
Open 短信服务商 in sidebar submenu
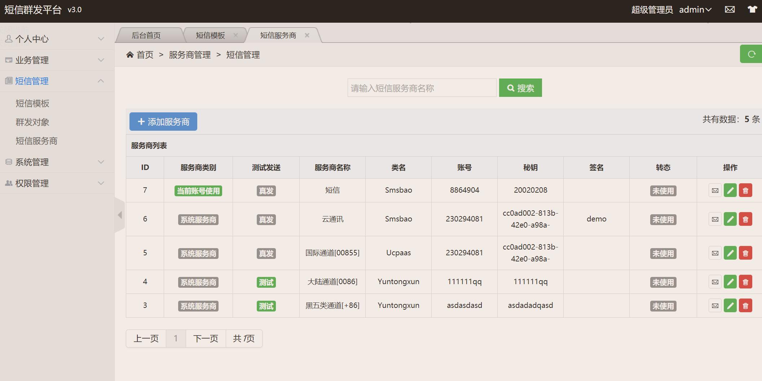coord(36,141)
